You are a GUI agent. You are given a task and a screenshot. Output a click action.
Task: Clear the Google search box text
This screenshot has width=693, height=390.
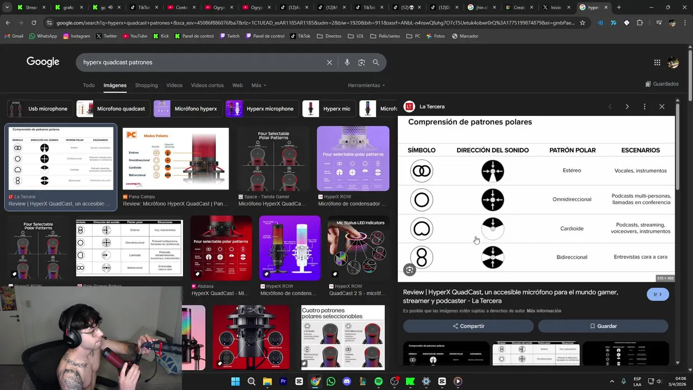tap(329, 62)
